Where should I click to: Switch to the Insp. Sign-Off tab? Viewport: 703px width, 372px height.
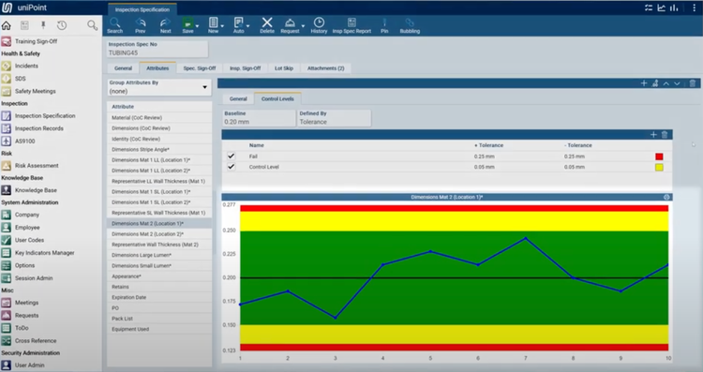click(246, 68)
